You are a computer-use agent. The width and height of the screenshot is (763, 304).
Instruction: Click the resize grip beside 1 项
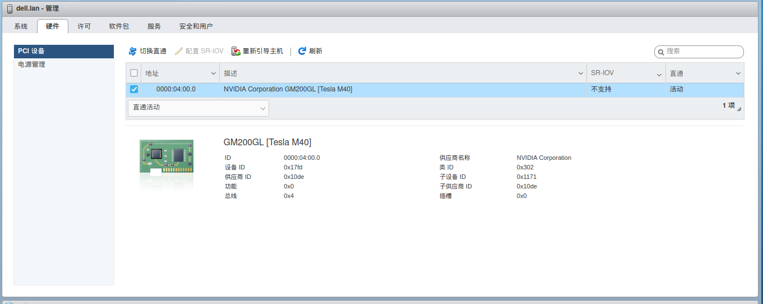point(739,108)
